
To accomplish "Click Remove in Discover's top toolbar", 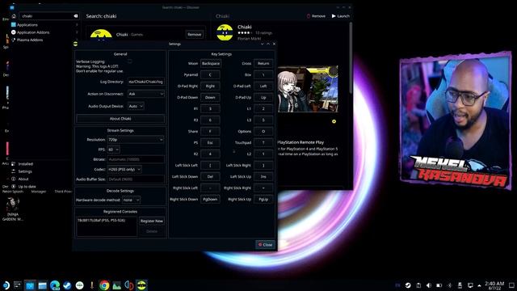I will tap(316, 16).
